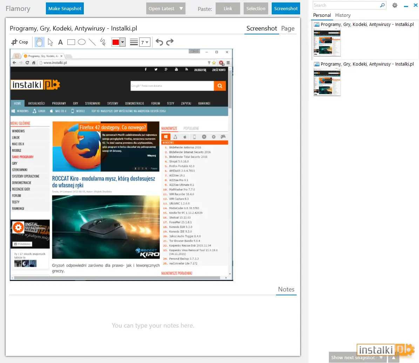
Task: Click the vertical scrollbar of the webpage
Action: (x=230, y=171)
